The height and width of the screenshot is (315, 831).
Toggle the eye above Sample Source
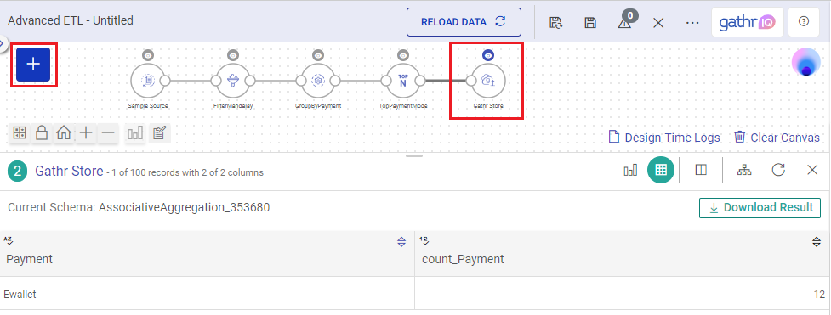(x=148, y=55)
